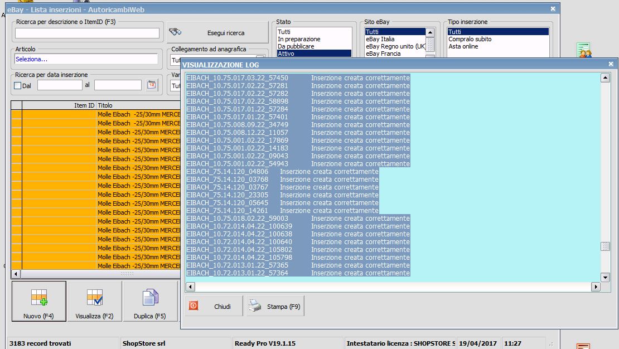The width and height of the screenshot is (619, 349).
Task: Click 'Ready Pro V19.1.15' in status bar
Action: pos(265,343)
